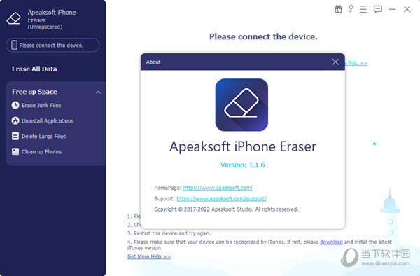The width and height of the screenshot is (420, 276).
Task: Click the Clean up Photos picture icon
Action: pos(15,152)
